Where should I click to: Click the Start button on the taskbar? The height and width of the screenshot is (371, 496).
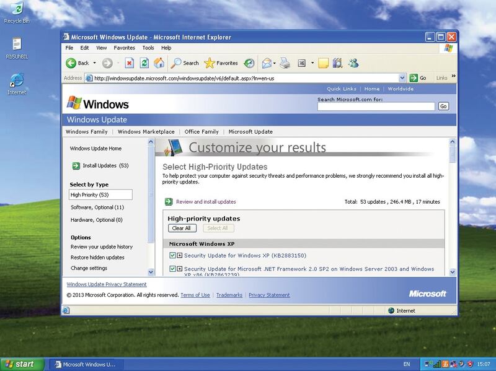pyautogui.click(x=19, y=364)
